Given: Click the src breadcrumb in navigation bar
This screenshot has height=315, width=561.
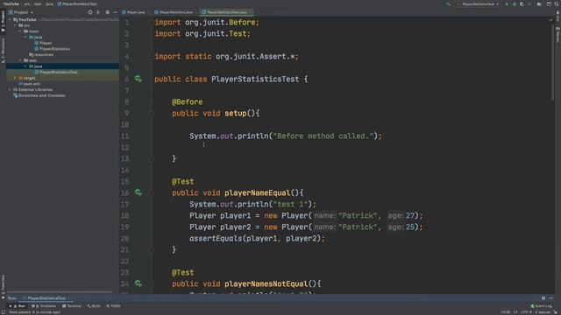Looking at the screenshot, I should (x=27, y=3).
